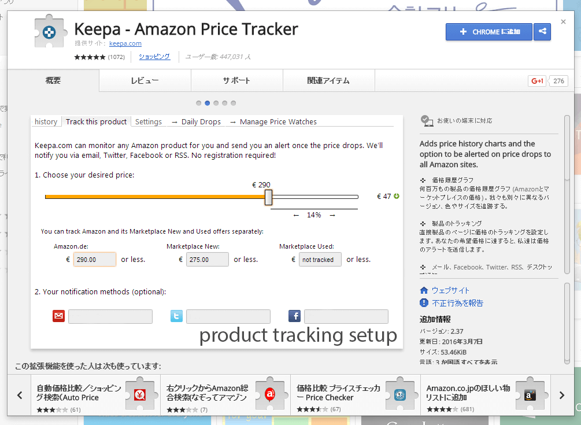Open the Amazon.co.jp wishlist extension icon

click(x=530, y=395)
